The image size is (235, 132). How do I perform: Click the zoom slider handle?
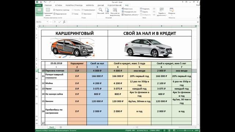click(x=185, y=131)
